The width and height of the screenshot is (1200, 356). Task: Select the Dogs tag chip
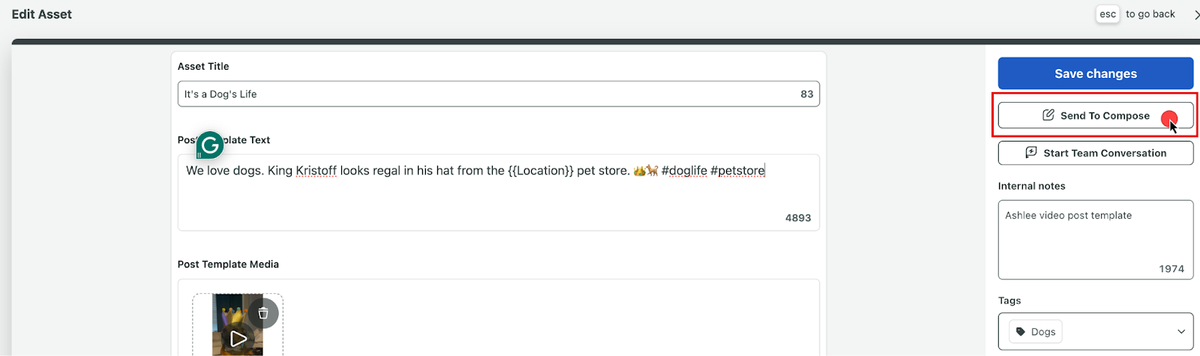click(x=1036, y=331)
